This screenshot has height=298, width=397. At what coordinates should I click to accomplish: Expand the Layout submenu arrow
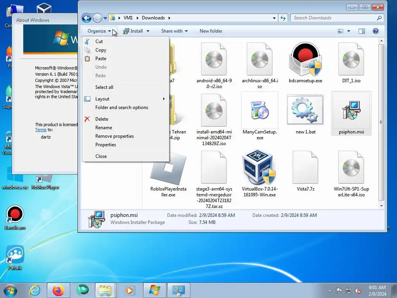(164, 99)
